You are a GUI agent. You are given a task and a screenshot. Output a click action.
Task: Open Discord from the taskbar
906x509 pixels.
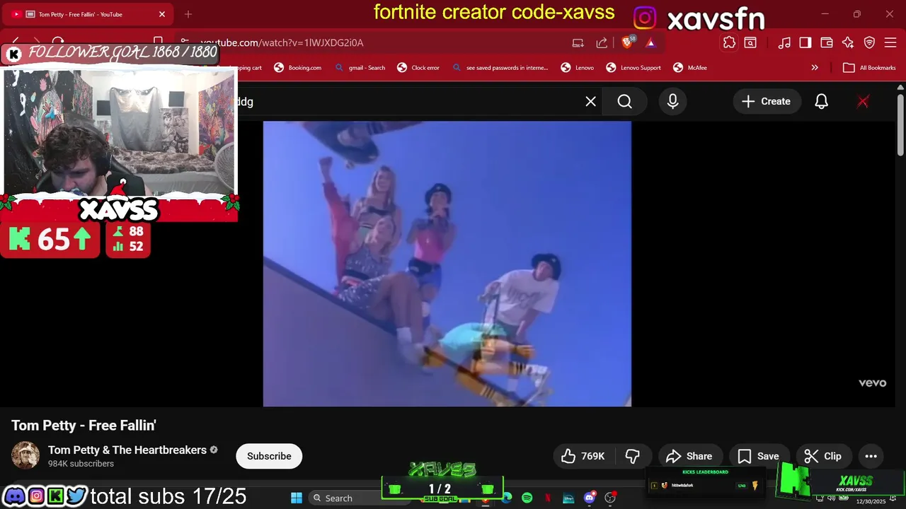(590, 498)
